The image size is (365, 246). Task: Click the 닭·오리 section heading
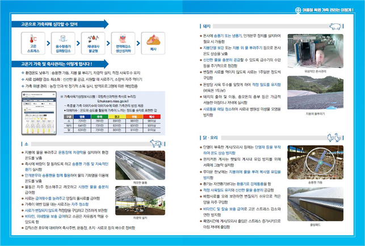(x=210, y=138)
